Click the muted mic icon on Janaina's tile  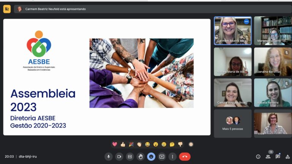click(x=286, y=53)
